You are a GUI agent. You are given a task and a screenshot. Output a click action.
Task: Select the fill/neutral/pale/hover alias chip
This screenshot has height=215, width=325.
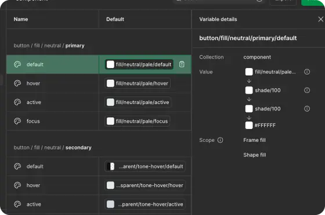pos(138,84)
